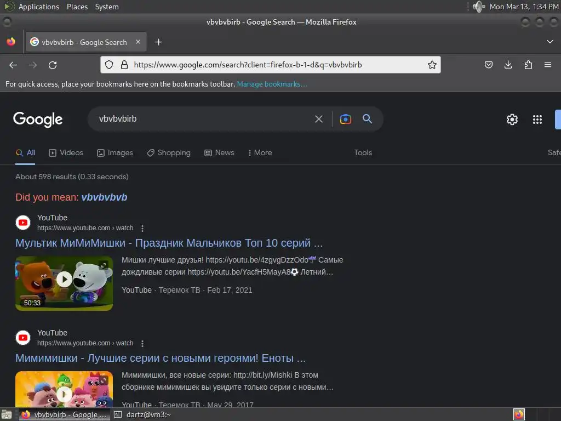Open options for second YouTube result
Viewport: 561px width, 421px height.
pyautogui.click(x=142, y=344)
